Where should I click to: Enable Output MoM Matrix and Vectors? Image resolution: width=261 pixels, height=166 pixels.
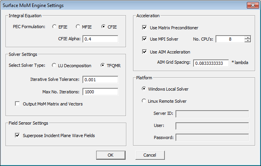pos(17,104)
